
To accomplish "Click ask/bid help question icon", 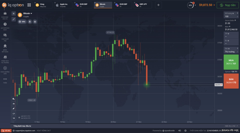I will (19, 117).
